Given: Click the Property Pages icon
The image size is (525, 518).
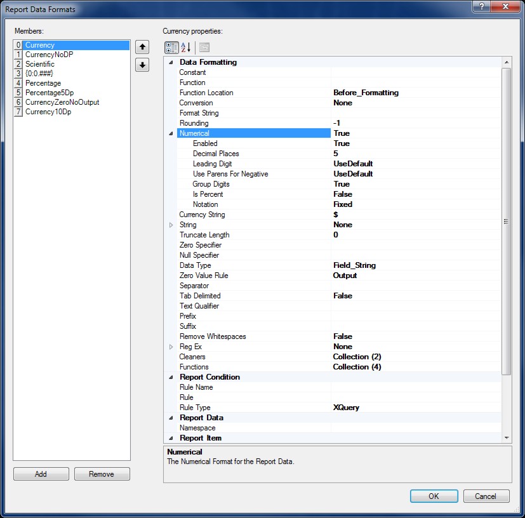Looking at the screenshot, I should click(x=204, y=48).
